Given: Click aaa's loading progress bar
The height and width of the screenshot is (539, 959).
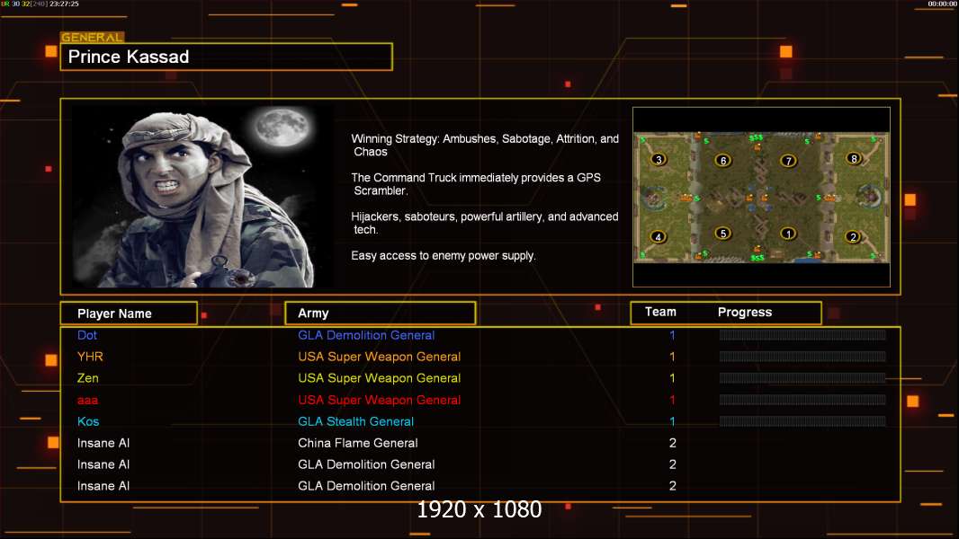Looking at the screenshot, I should (x=802, y=400).
